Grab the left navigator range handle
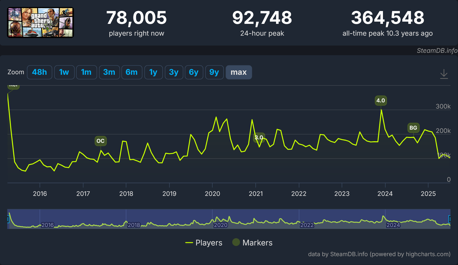The height and width of the screenshot is (265, 458). tap(8, 219)
